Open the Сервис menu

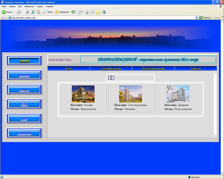point(40,6)
